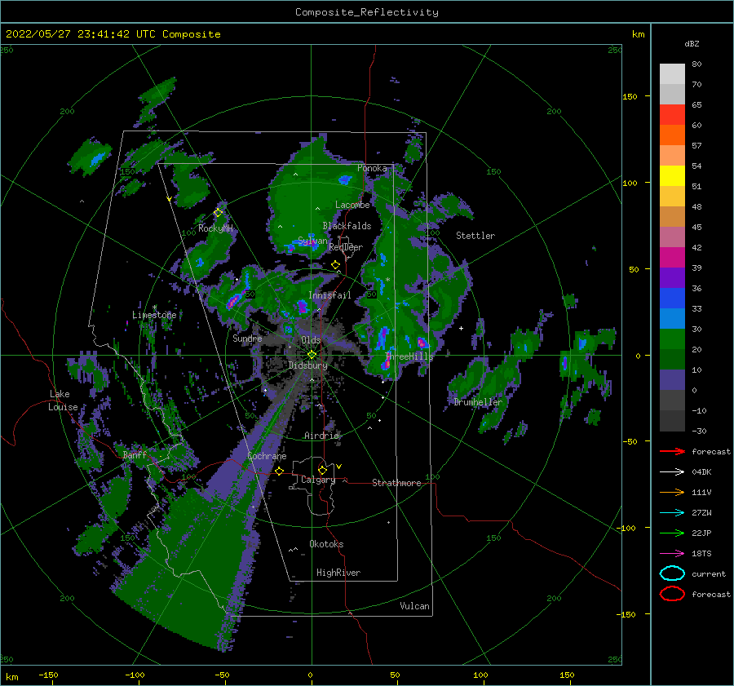Click the orange 111V arrow in legend
The width and height of the screenshot is (734, 686).
click(672, 492)
